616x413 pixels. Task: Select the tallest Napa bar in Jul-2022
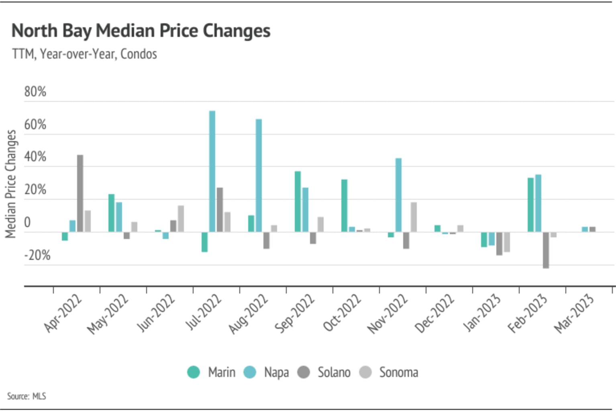[x=212, y=171]
